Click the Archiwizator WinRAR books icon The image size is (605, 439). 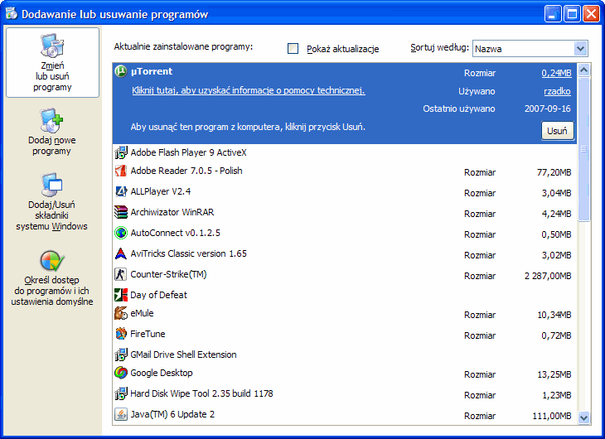pos(121,212)
